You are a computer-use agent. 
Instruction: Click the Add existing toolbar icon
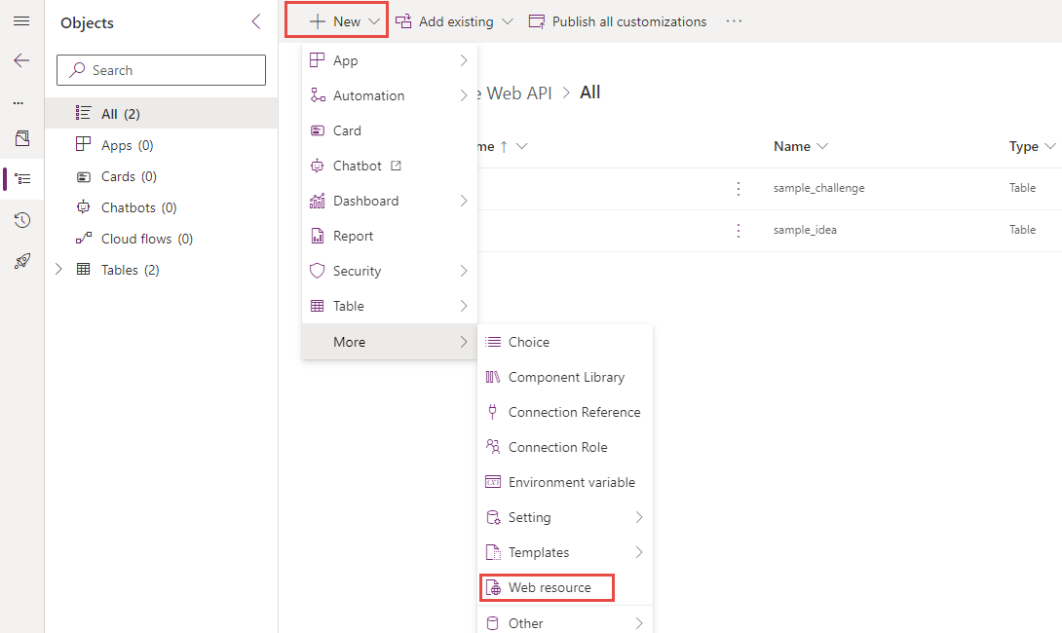[402, 20]
